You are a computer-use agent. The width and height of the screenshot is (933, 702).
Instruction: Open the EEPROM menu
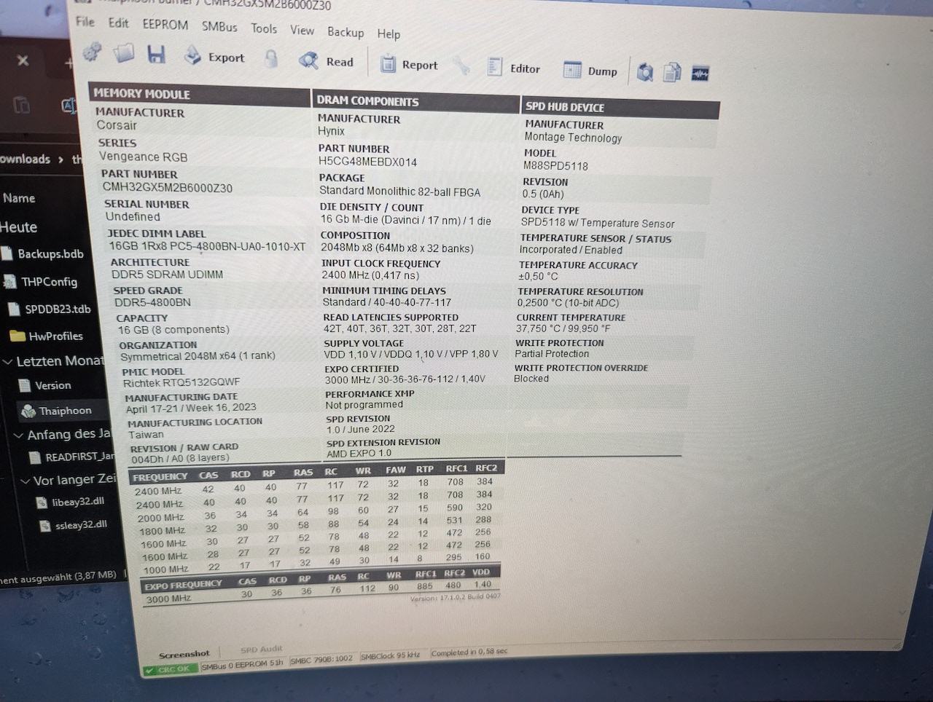point(165,24)
